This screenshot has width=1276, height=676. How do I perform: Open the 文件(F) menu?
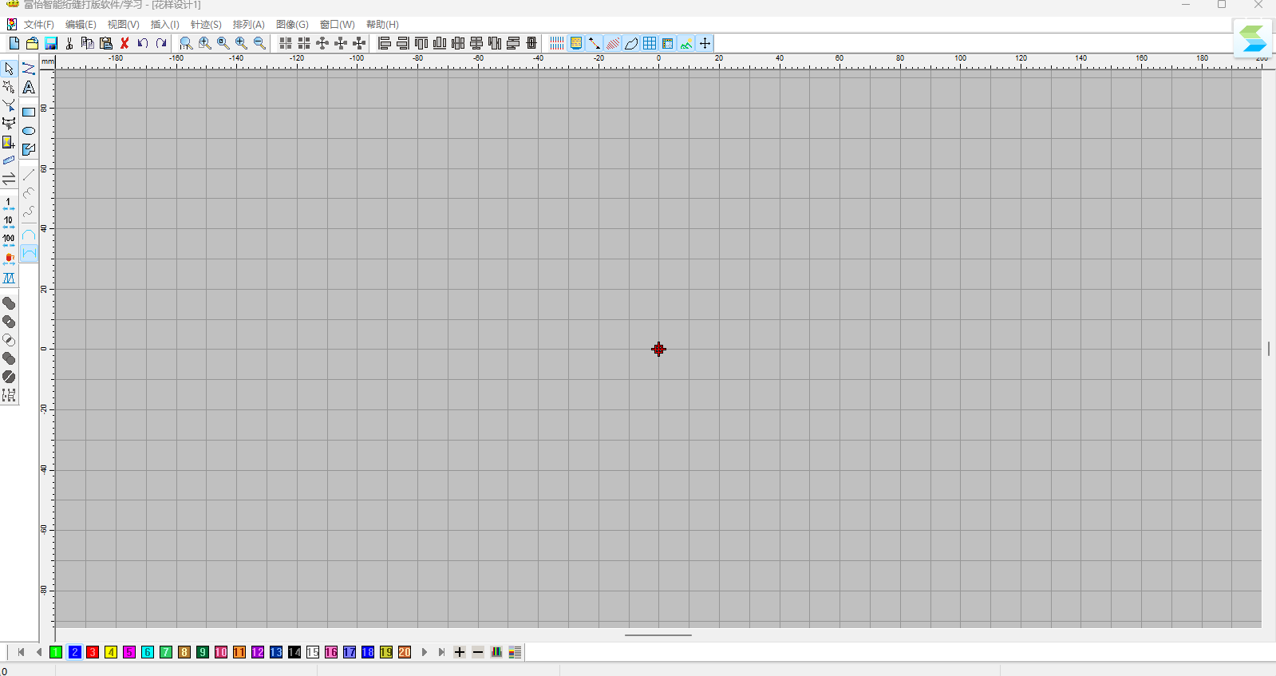38,25
